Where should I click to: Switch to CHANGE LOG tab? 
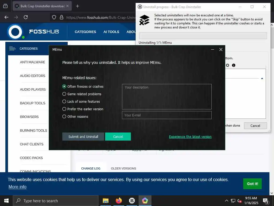point(91,168)
